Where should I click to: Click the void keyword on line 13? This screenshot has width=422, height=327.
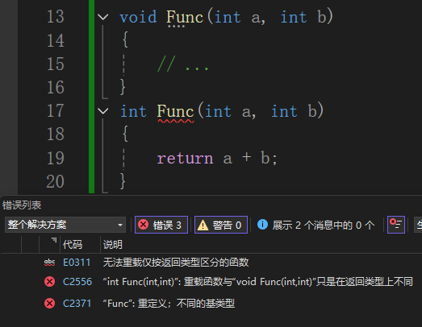coord(138,17)
